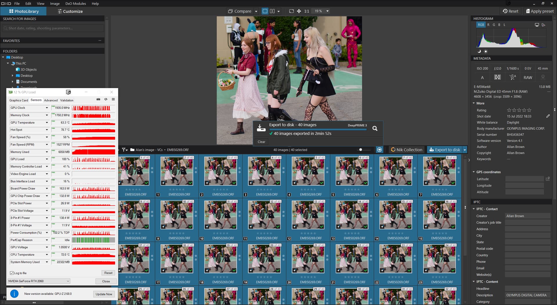557x305 pixels.
Task: Select the R channel in histogram
Action: pyautogui.click(x=488, y=25)
